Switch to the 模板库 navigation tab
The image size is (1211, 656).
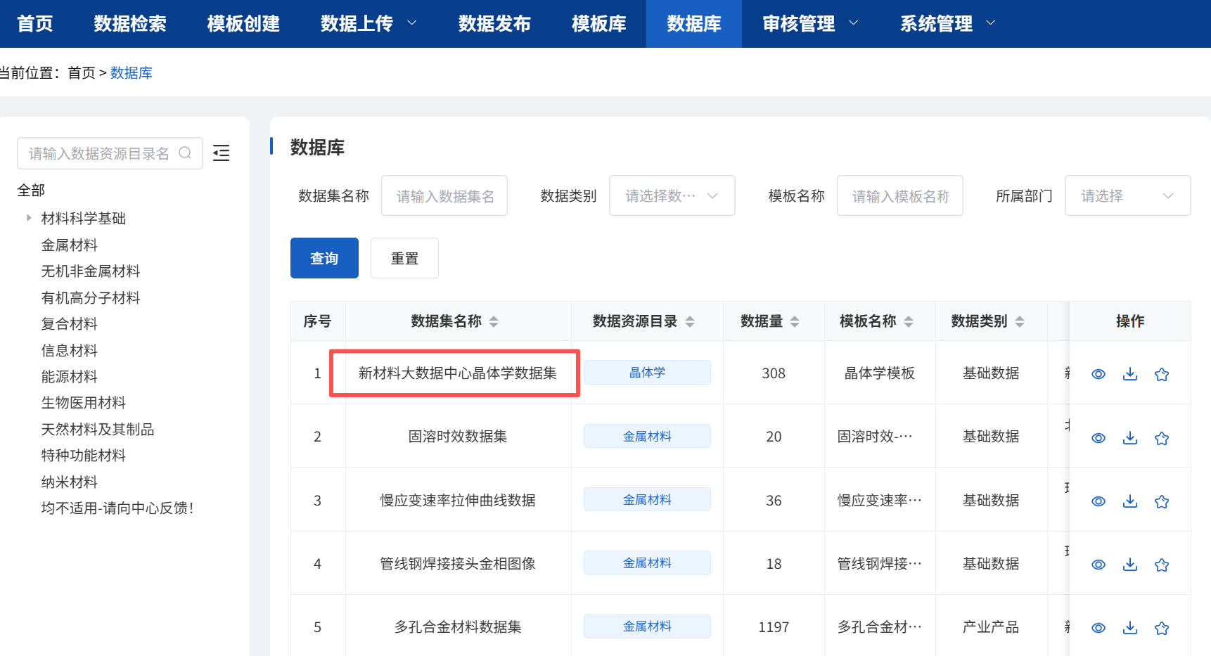[x=598, y=23]
